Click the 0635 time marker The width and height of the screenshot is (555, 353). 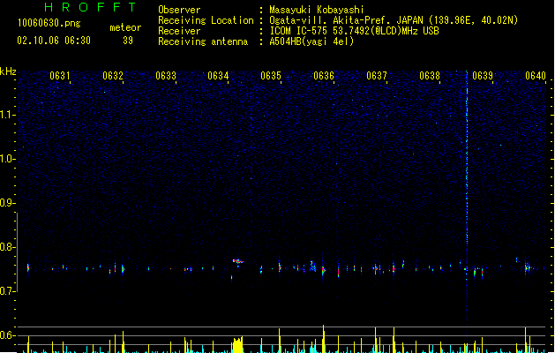271,76
